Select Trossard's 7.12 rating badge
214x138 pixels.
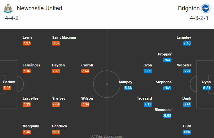pyautogui.click(x=148, y=104)
